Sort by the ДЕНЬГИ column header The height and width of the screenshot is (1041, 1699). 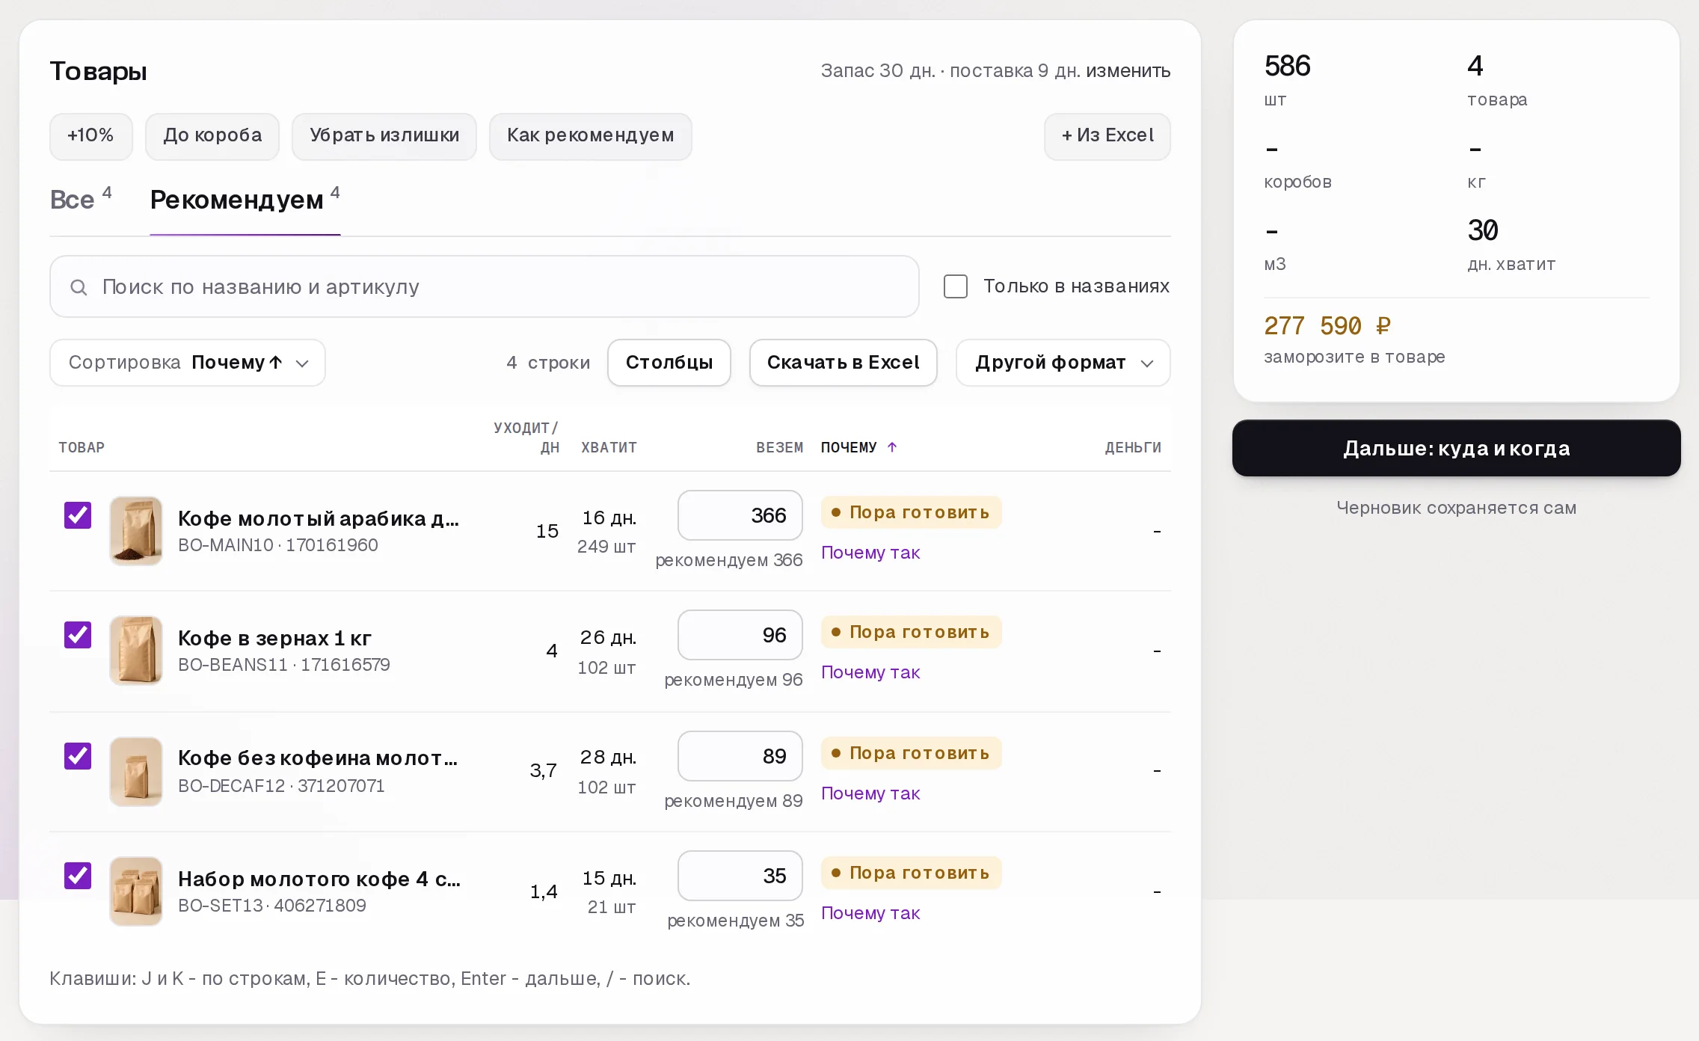coord(1133,447)
